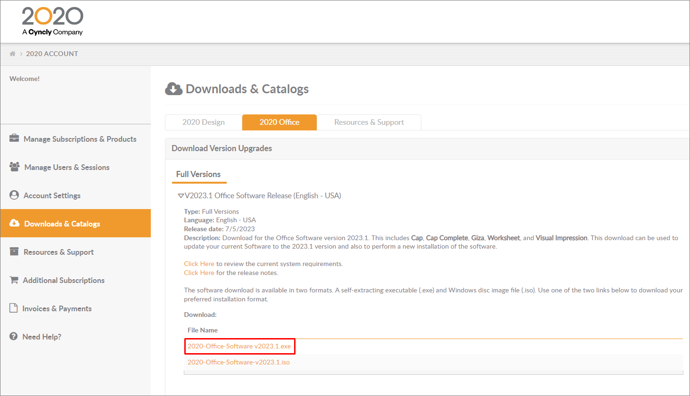Click the 2020 ACCOUNT breadcrumb link
Image resolution: width=690 pixels, height=396 pixels.
pyautogui.click(x=52, y=54)
